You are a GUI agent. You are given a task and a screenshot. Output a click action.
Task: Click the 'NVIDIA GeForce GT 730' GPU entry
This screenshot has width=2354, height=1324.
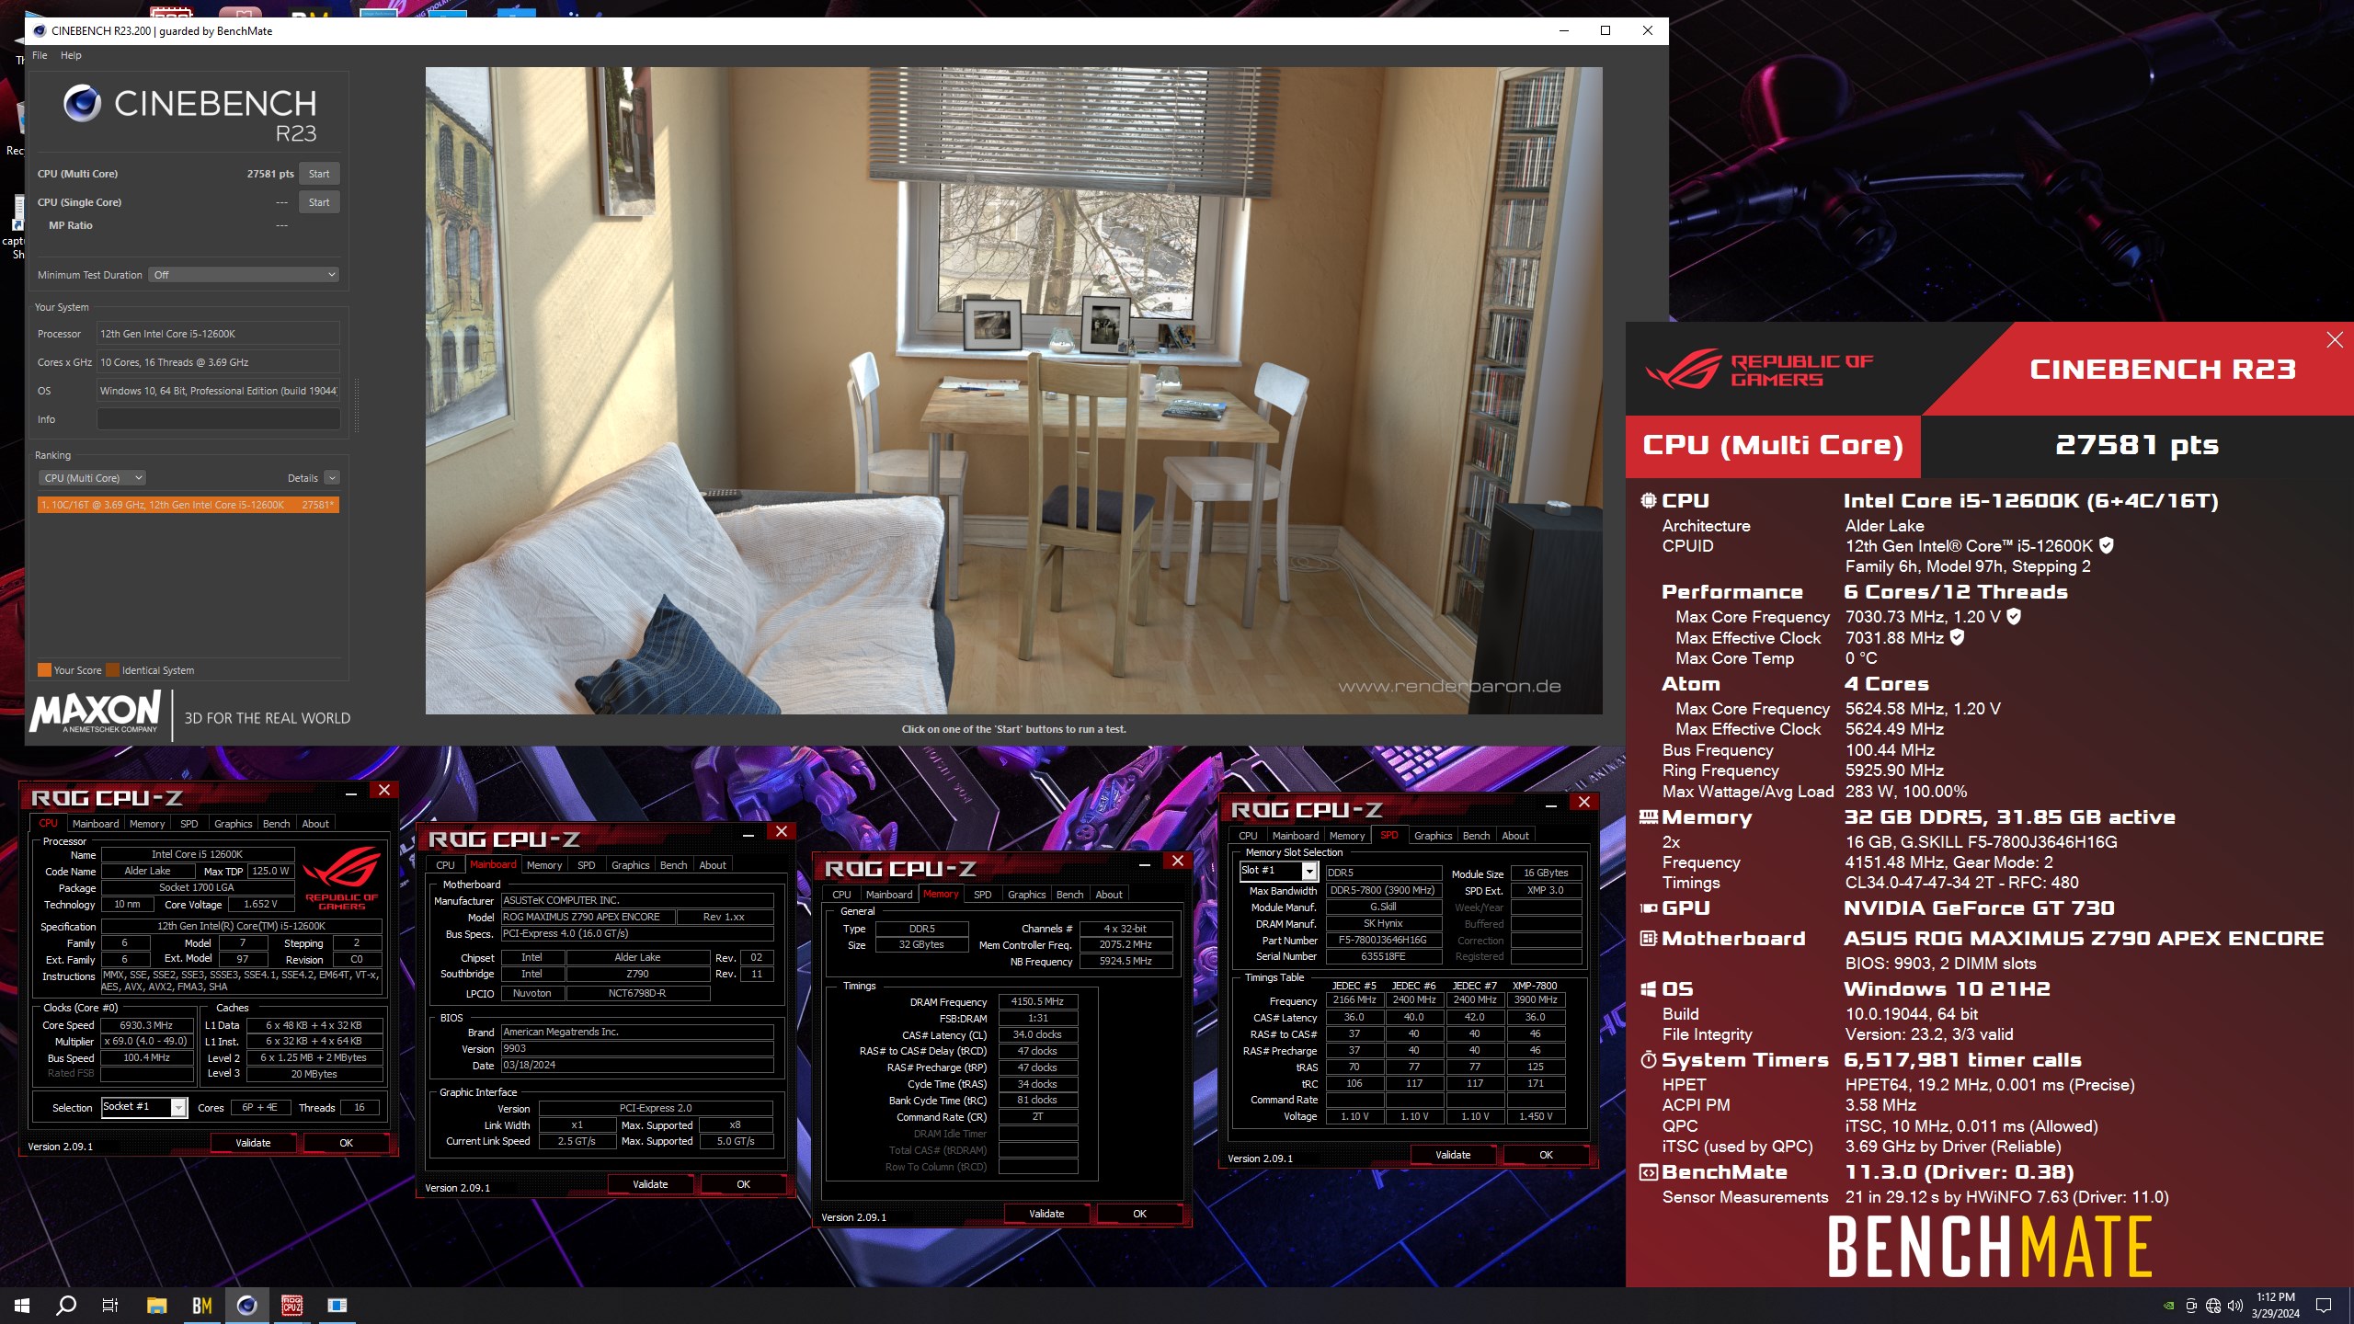pyautogui.click(x=1979, y=908)
